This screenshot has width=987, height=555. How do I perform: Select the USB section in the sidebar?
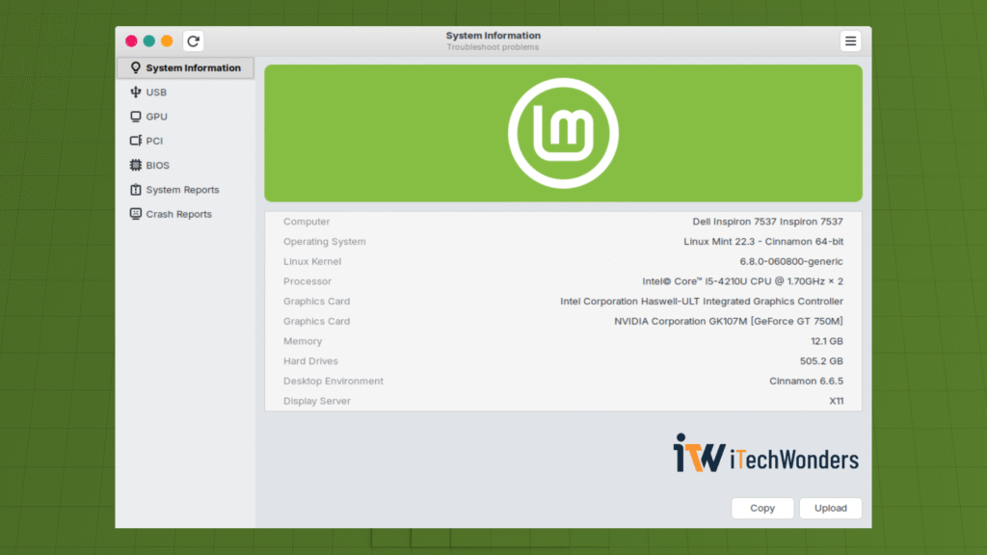click(156, 92)
